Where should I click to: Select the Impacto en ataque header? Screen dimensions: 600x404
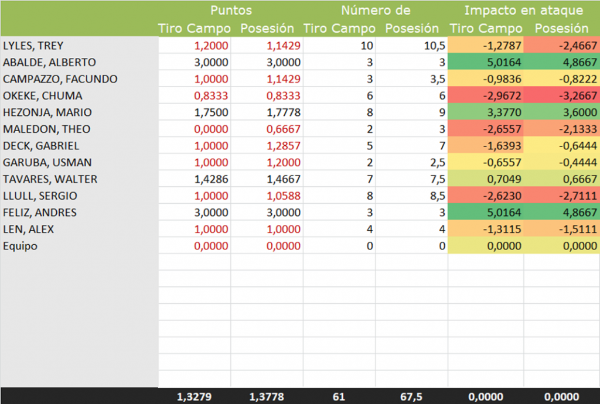(523, 10)
